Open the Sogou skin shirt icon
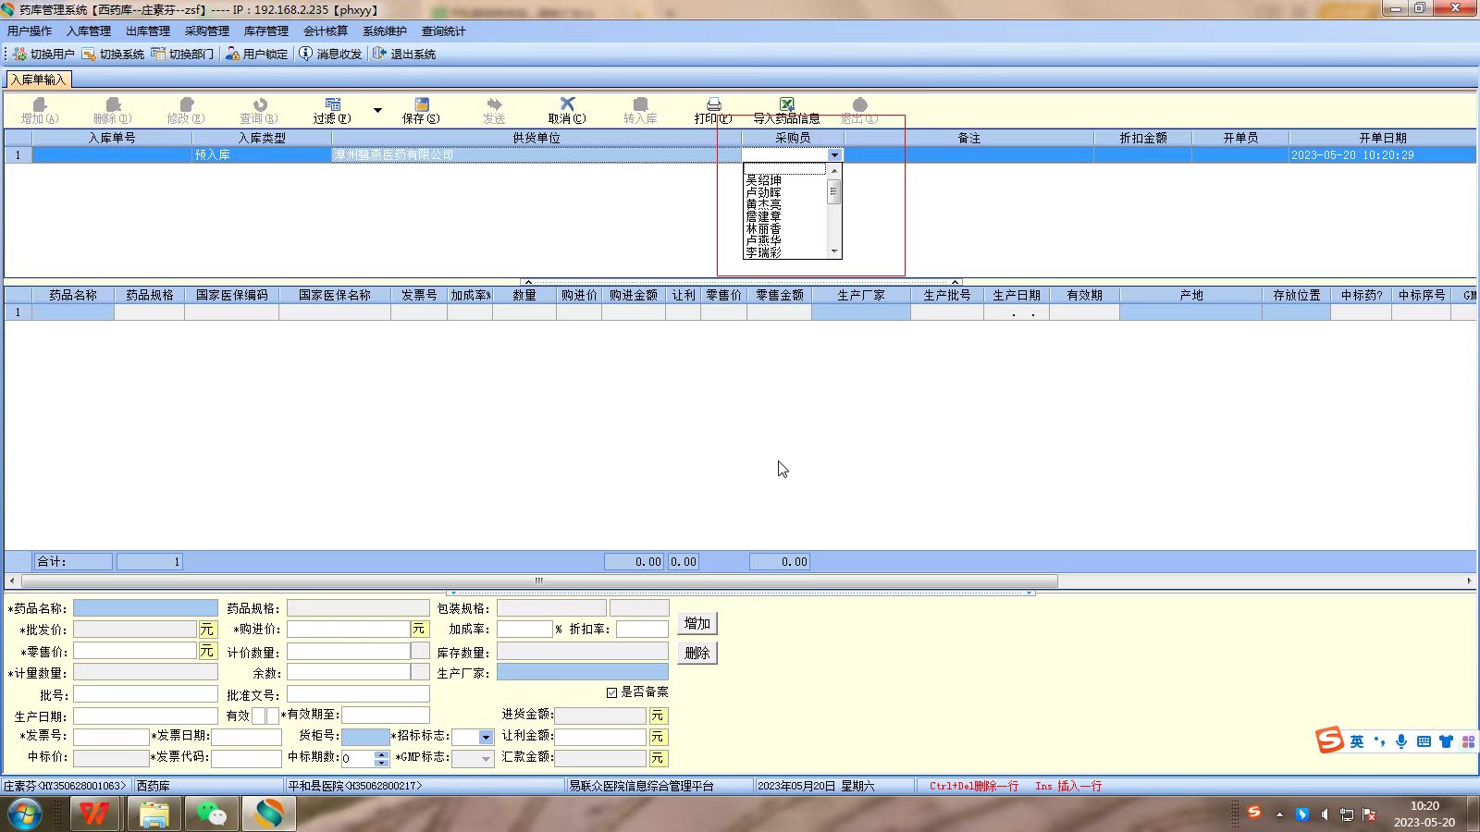1480x832 pixels. coord(1446,741)
